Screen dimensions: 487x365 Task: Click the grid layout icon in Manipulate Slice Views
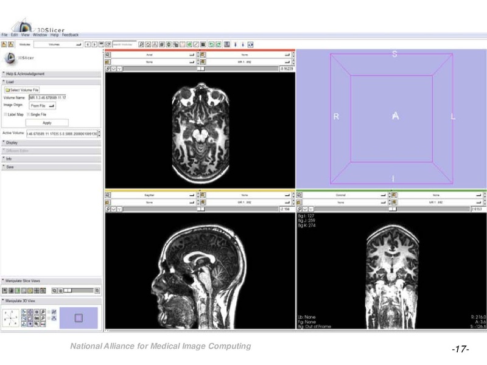pyautogui.click(x=37, y=291)
